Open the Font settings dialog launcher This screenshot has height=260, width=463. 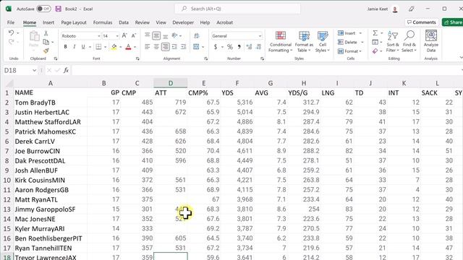[137, 58]
